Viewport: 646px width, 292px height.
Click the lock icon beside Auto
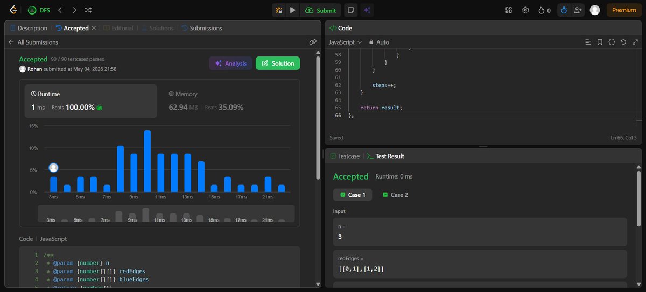[x=371, y=42]
